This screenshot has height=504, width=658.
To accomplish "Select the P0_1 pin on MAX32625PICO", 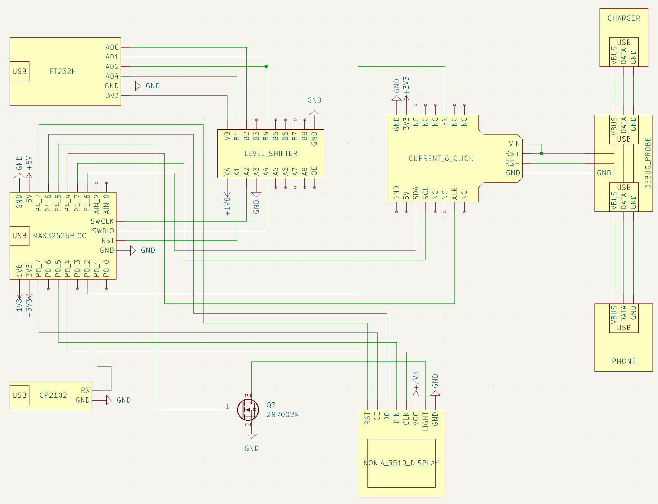I will (x=97, y=269).
